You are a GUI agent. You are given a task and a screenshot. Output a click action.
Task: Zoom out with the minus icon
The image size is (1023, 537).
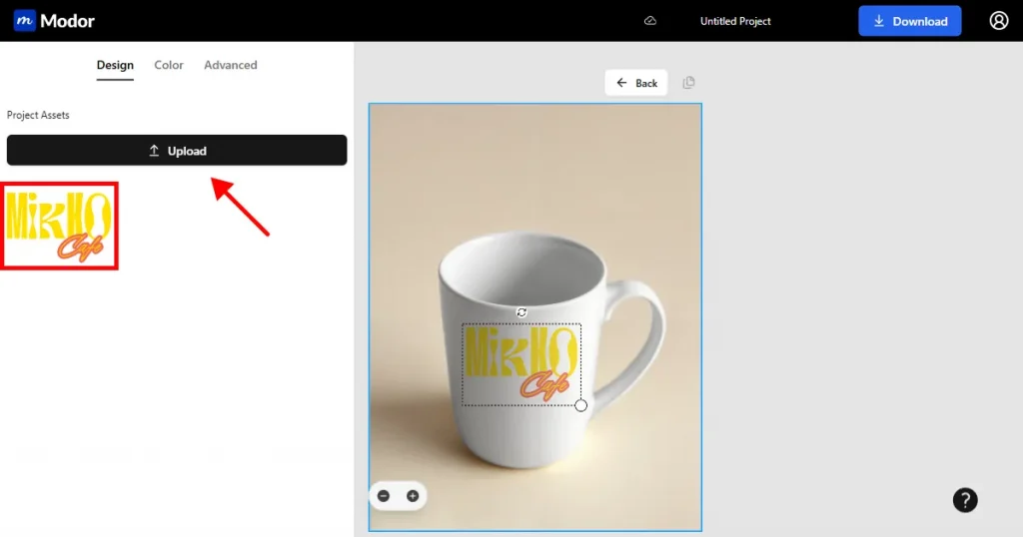point(384,496)
